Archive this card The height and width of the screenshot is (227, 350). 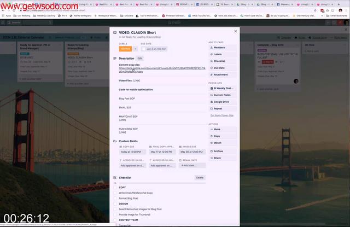[x=223, y=151]
